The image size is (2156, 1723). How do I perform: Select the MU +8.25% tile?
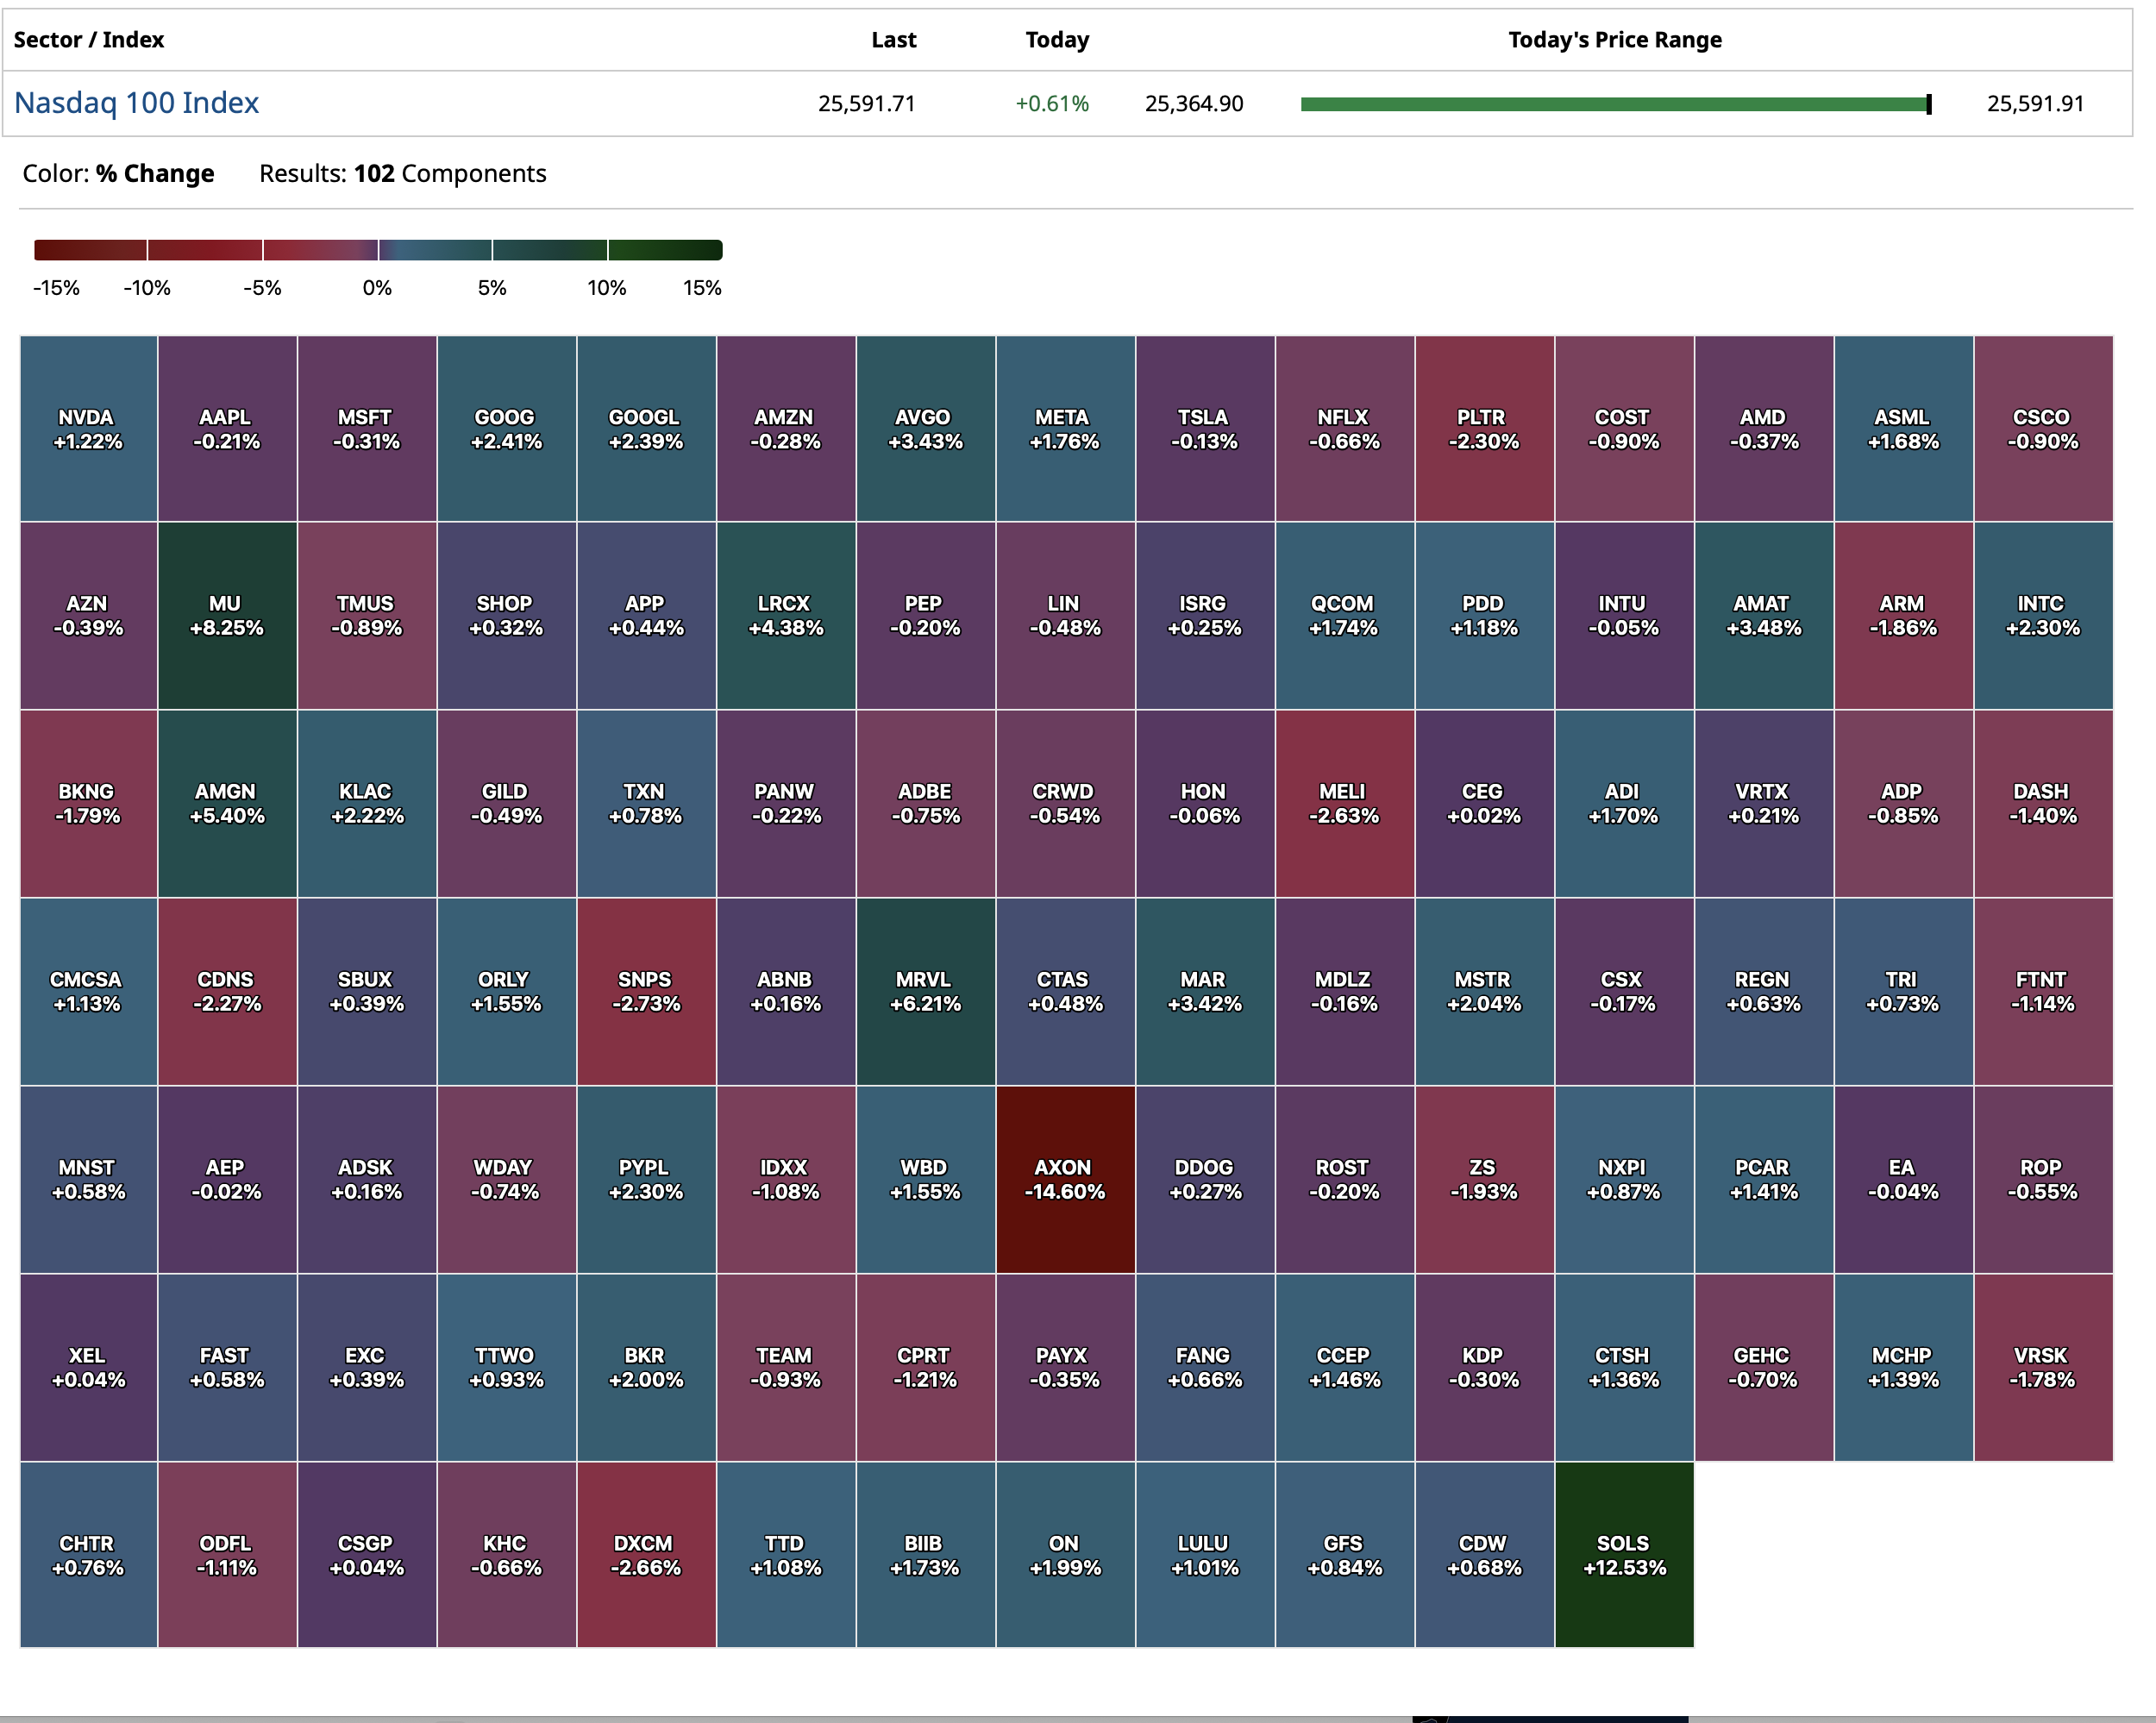click(x=227, y=615)
